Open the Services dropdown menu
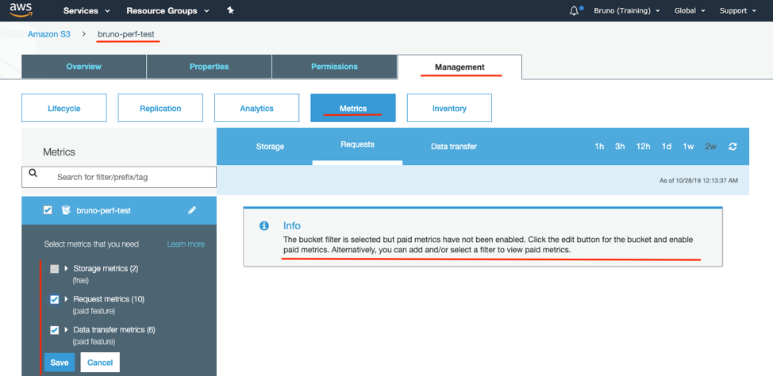The image size is (773, 376). [87, 11]
